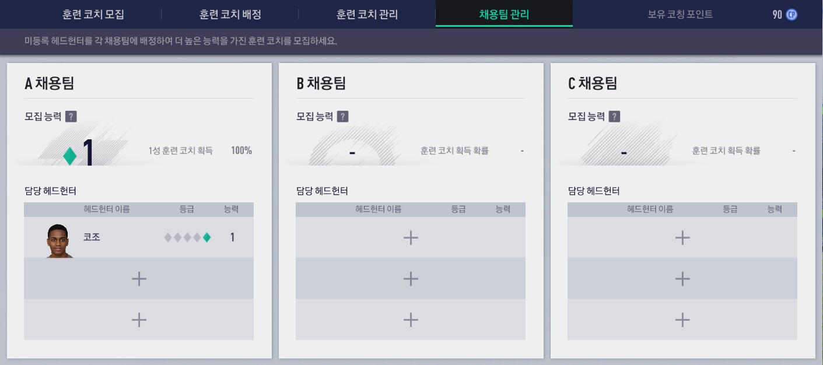The width and height of the screenshot is (823, 365).
Task: Go to the 훈련 코치 관리 tab
Action: coord(367,15)
